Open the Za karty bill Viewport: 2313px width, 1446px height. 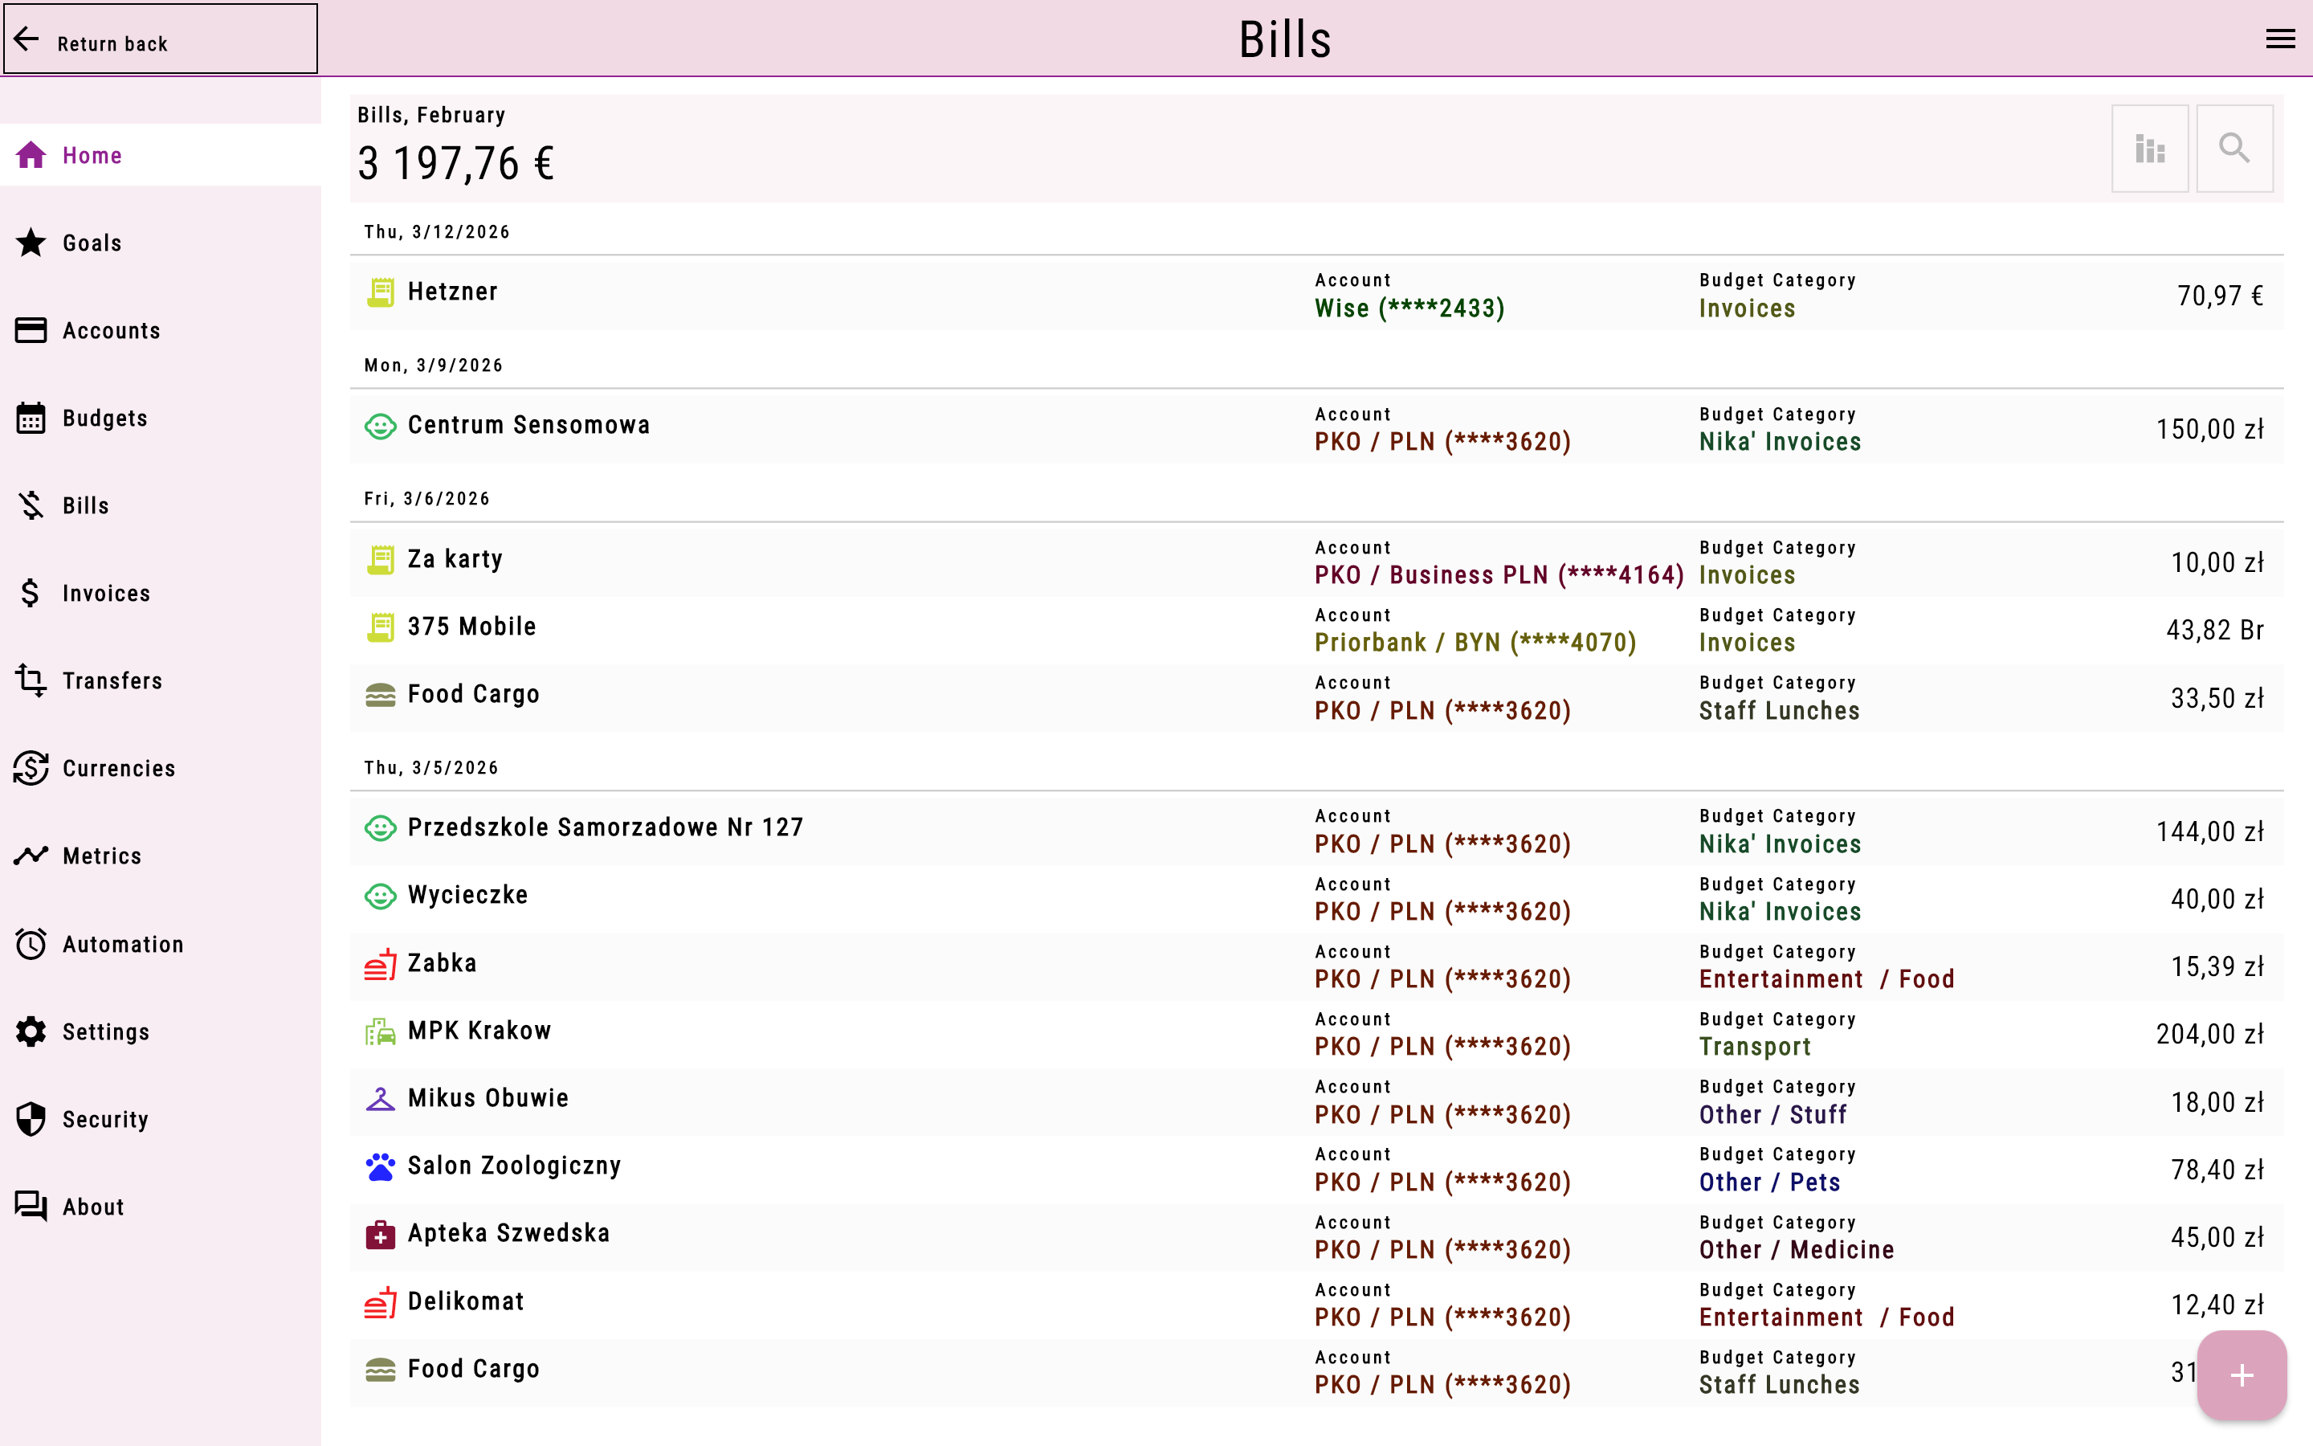(x=1316, y=562)
